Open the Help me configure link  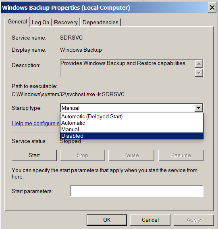36,124
